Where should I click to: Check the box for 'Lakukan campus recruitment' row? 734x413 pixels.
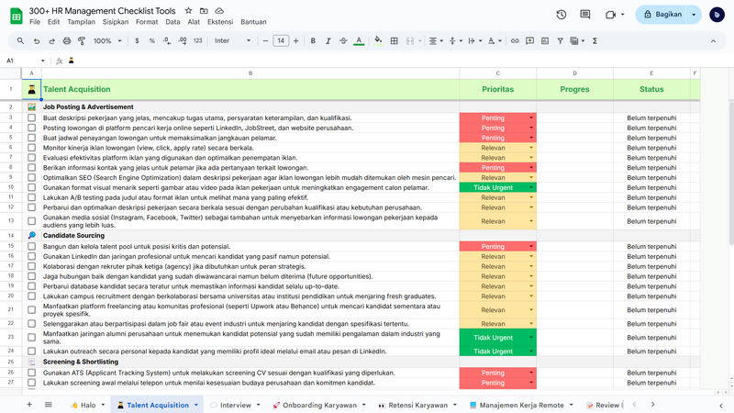point(31,296)
